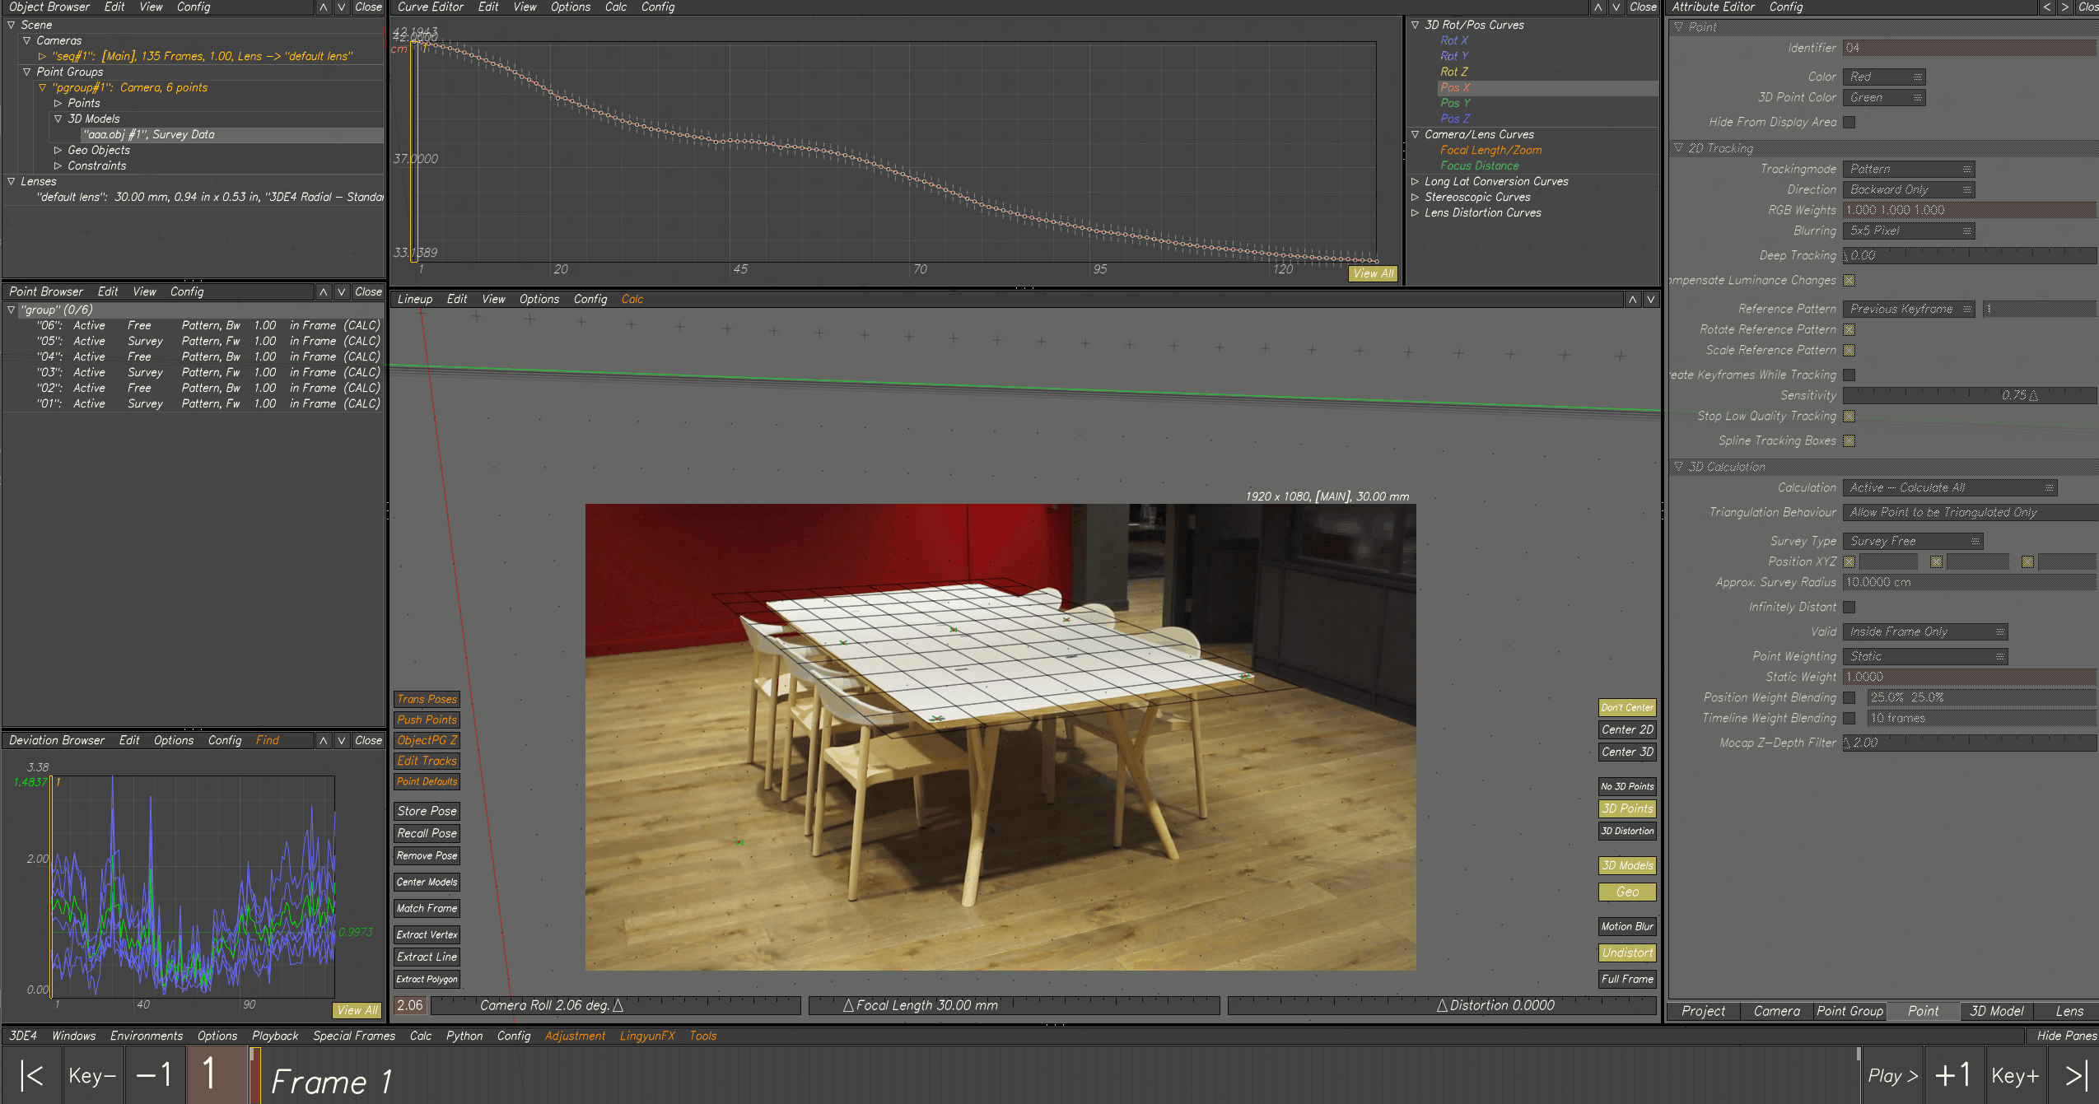Enable Infinitely Distant checkbox
2099x1104 pixels.
click(1849, 608)
